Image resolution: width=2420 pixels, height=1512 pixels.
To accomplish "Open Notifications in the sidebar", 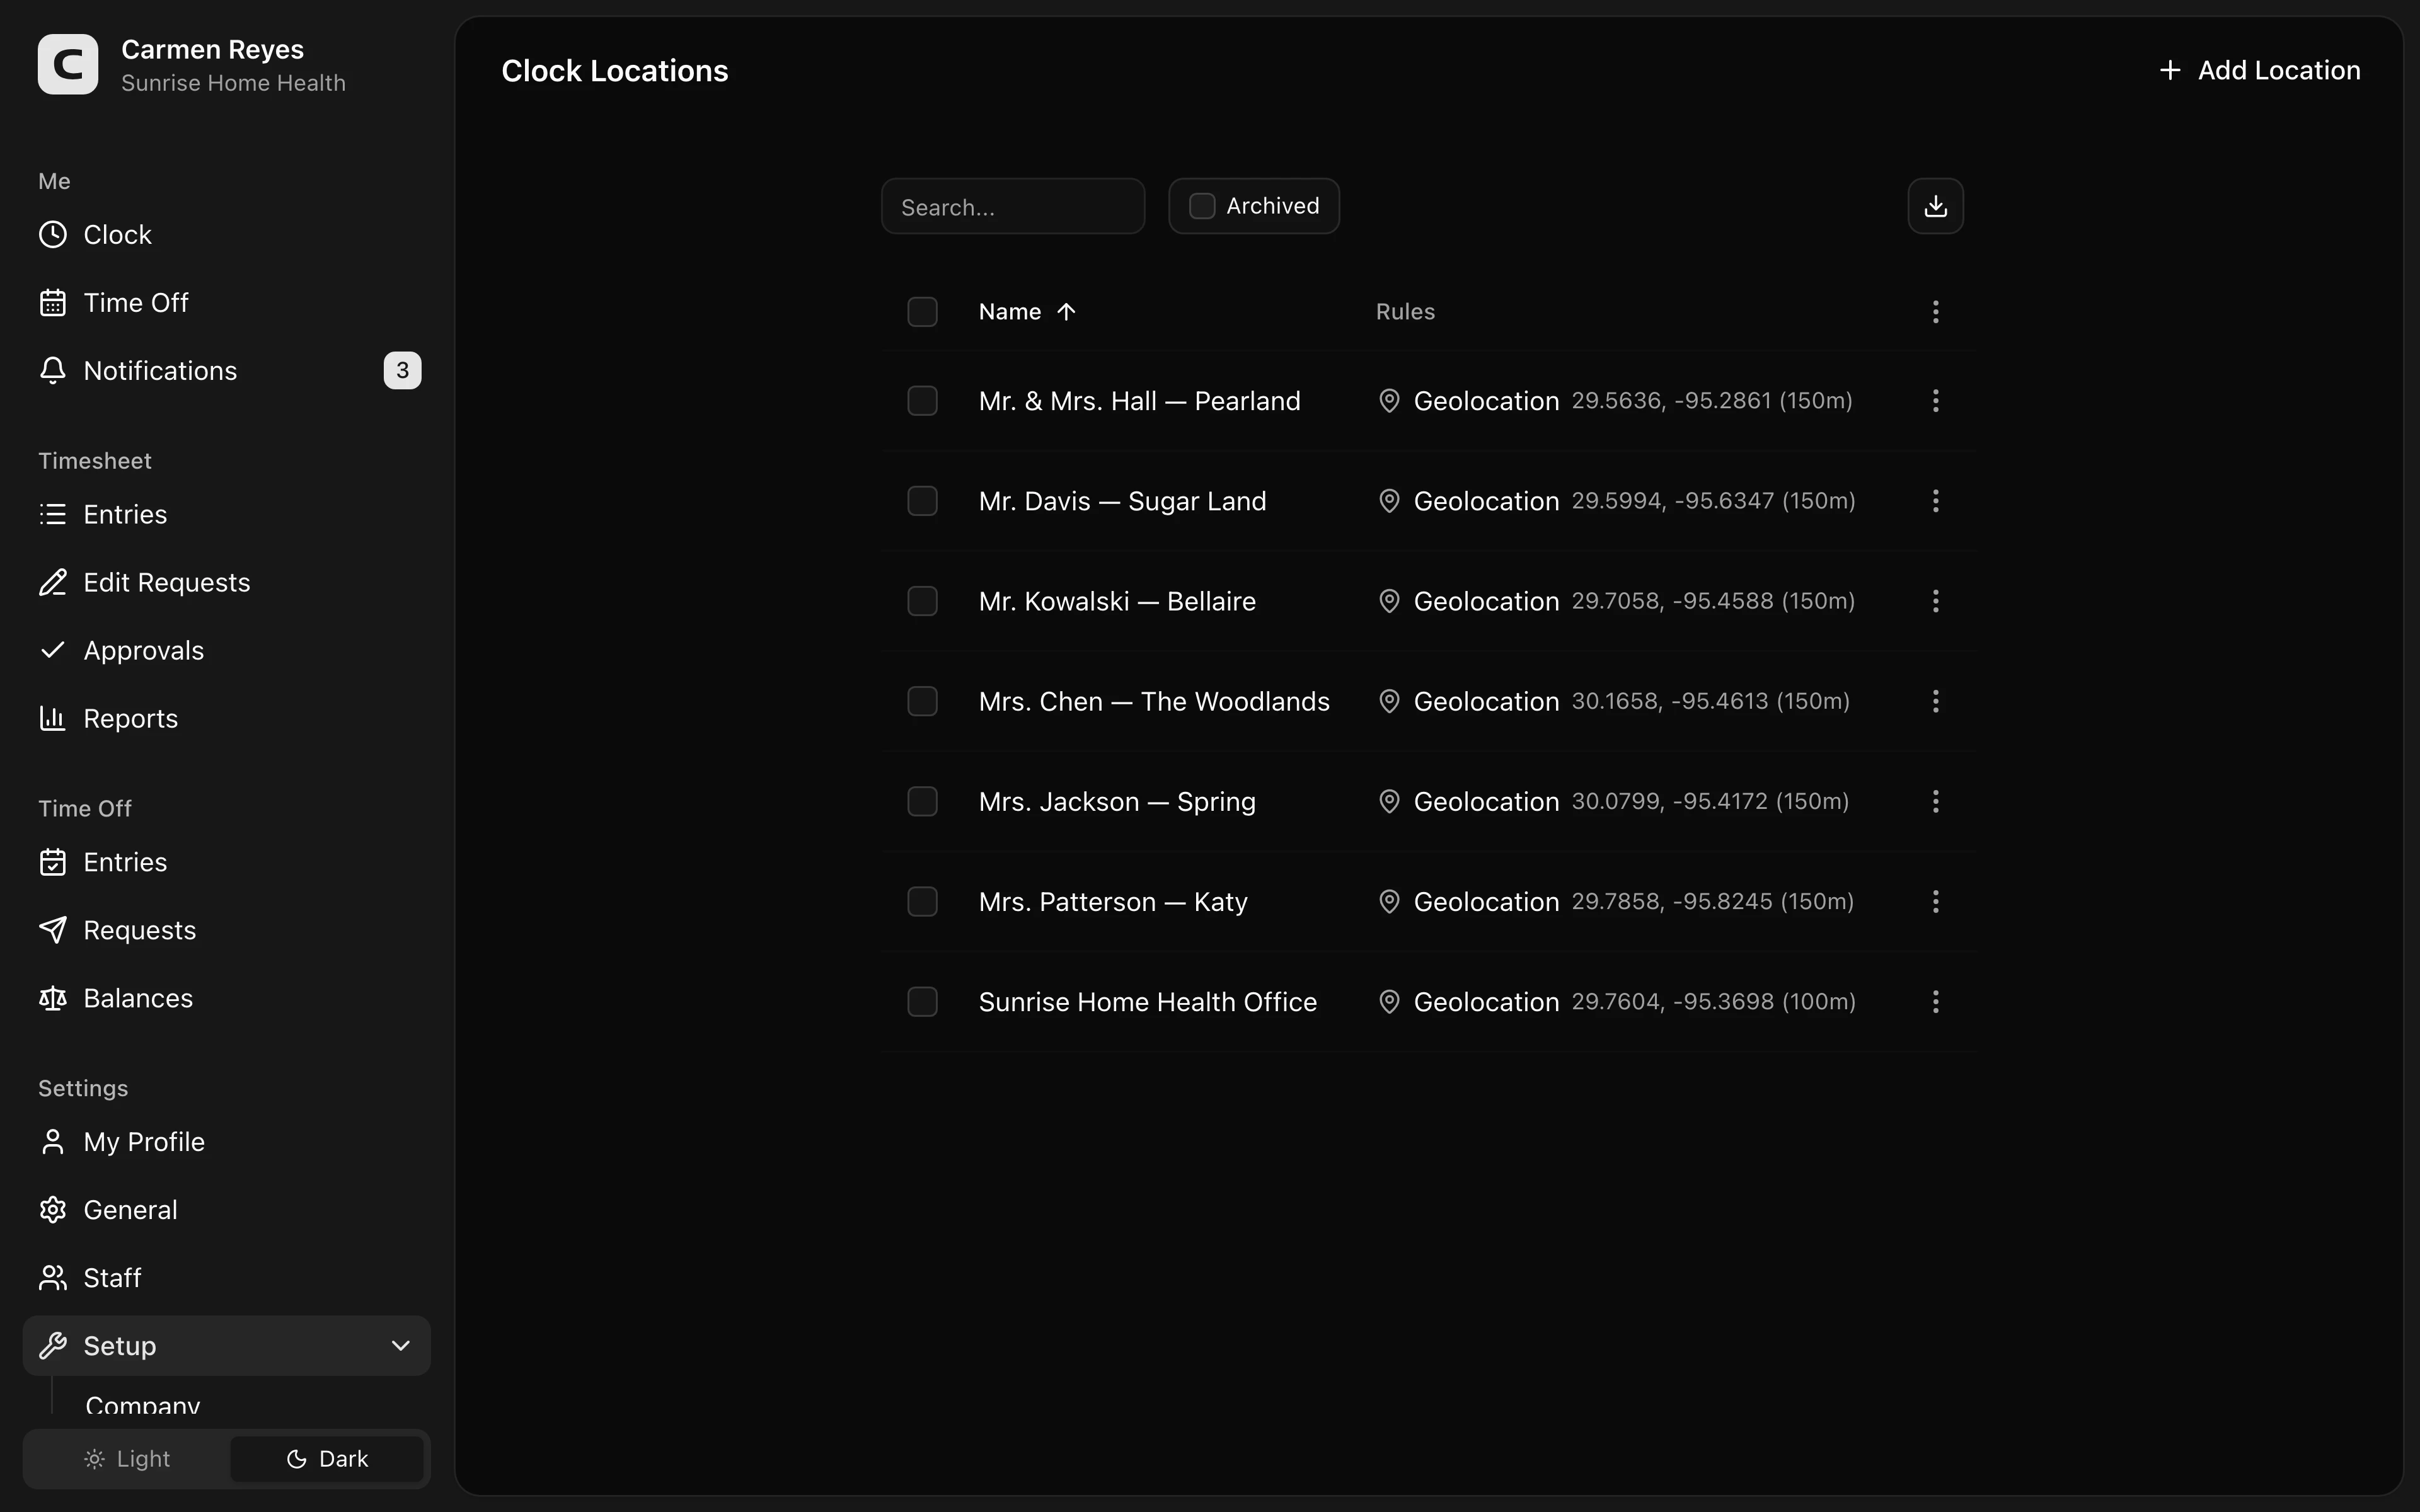I will 227,371.
